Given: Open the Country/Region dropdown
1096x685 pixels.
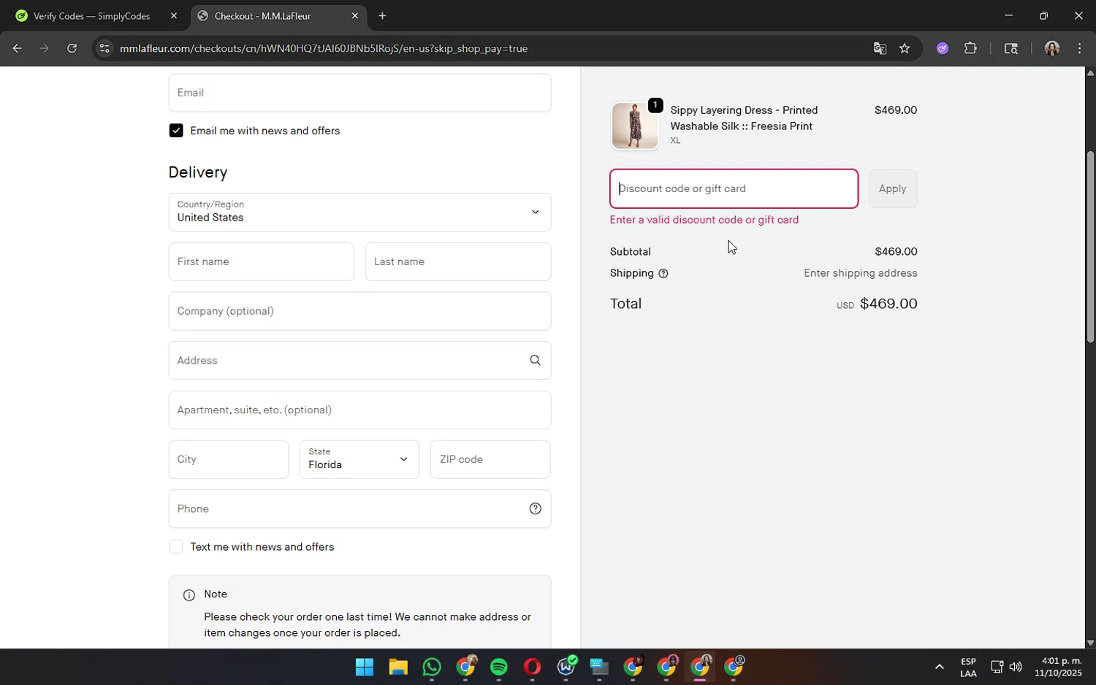Looking at the screenshot, I should [x=359, y=212].
